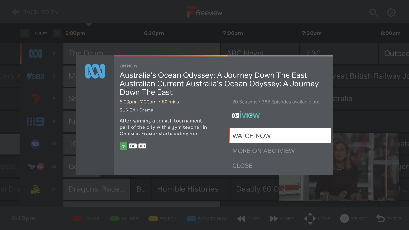Select the Channel 9 logo
The width and height of the screenshot is (409, 230).
[x=35, y=121]
